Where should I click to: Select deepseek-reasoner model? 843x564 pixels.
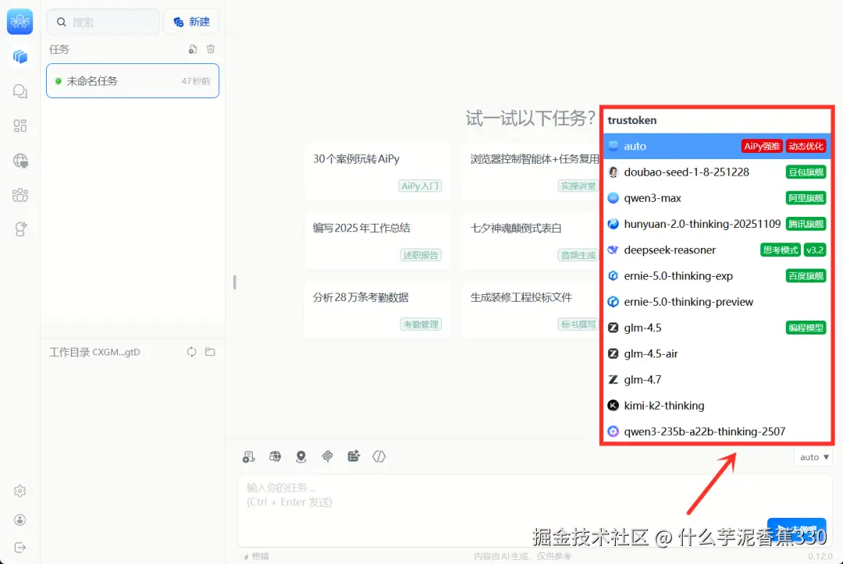[x=717, y=250]
